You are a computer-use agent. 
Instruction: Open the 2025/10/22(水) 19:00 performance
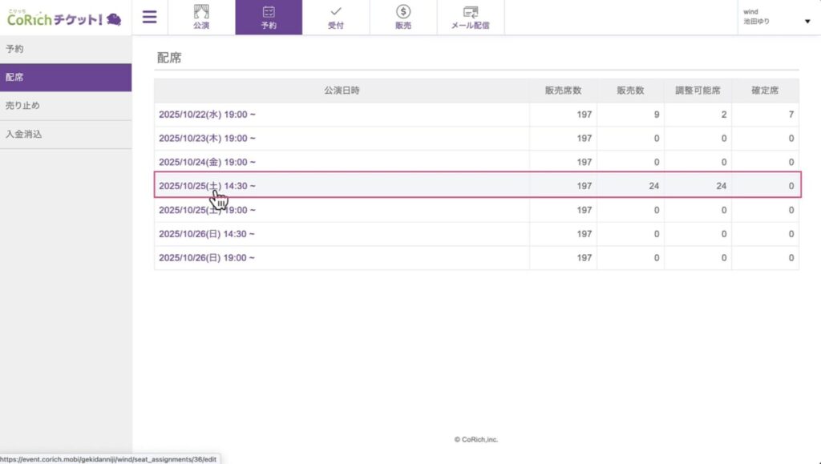click(x=207, y=115)
